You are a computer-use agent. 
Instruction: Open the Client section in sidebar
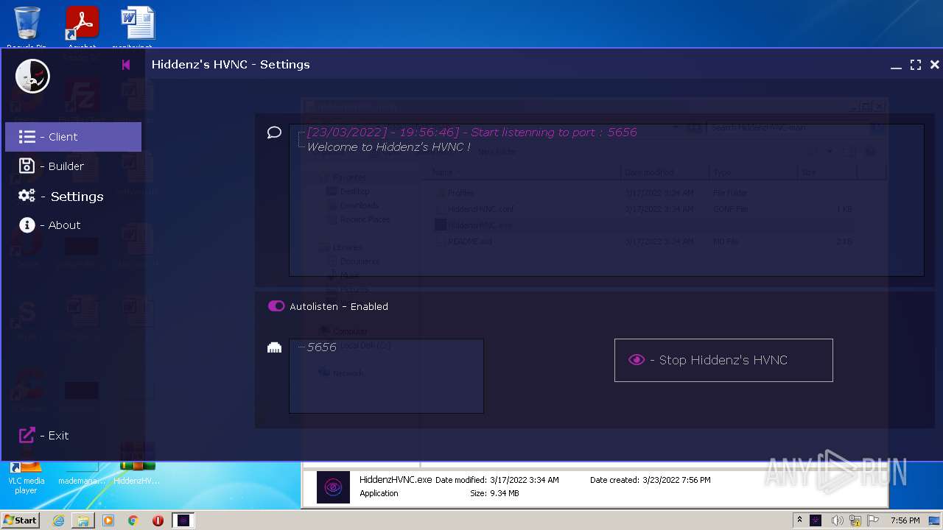(73, 137)
